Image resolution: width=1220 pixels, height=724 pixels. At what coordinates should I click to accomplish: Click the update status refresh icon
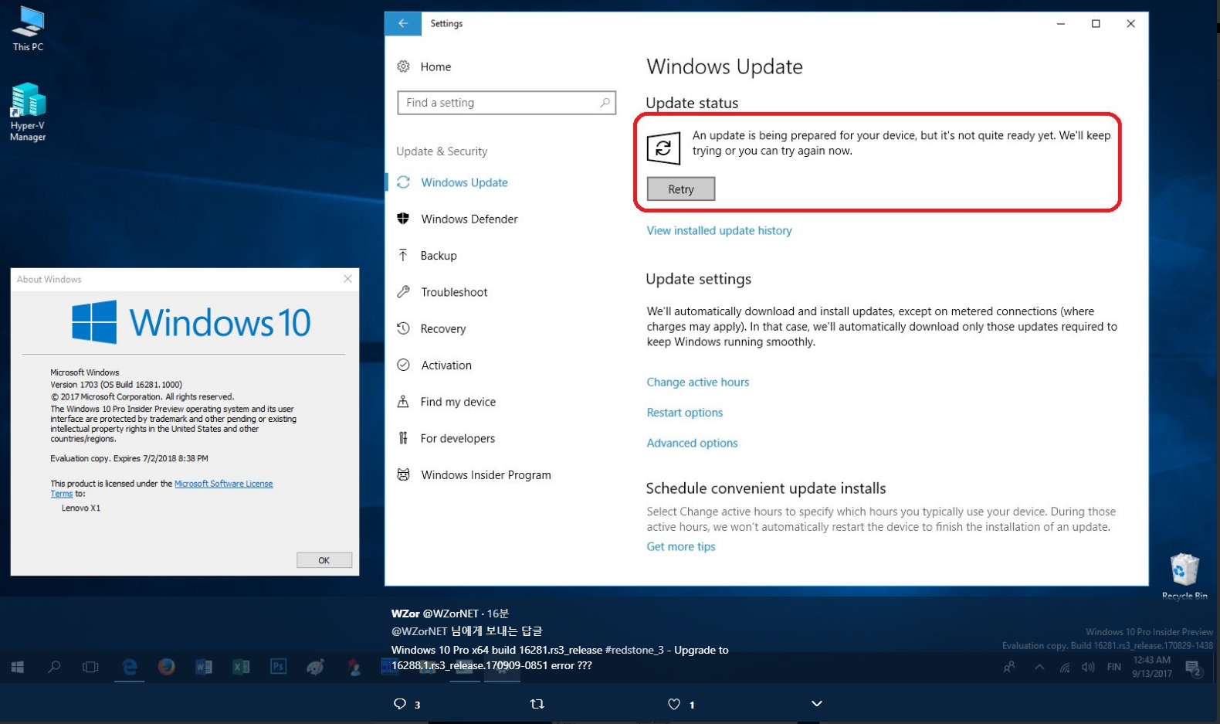[663, 148]
